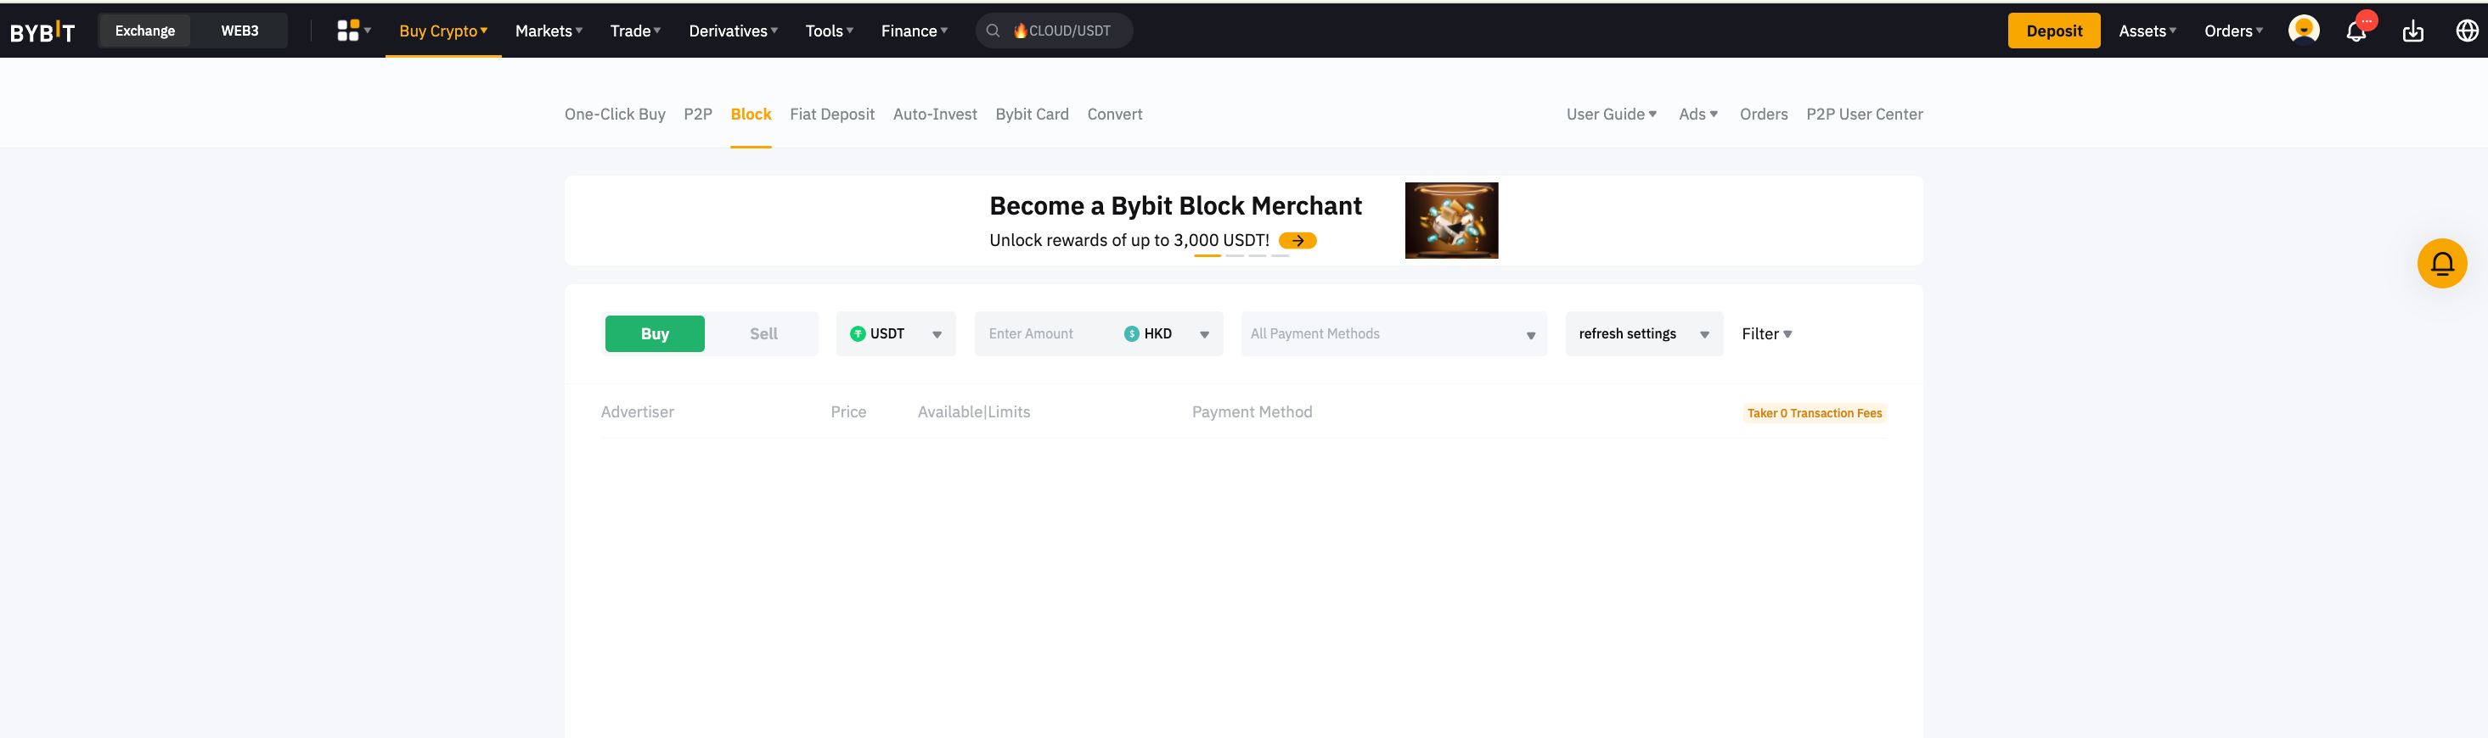The width and height of the screenshot is (2488, 738).
Task: Open the P2P User Center link
Action: (x=1863, y=114)
